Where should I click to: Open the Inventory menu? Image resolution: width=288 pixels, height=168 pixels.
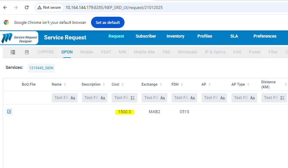[x=175, y=36]
